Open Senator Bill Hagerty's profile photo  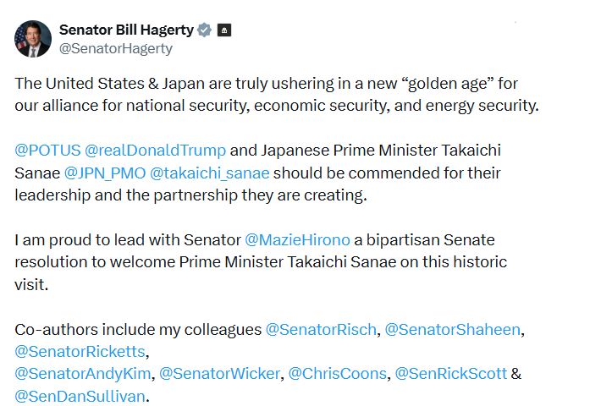(x=33, y=39)
